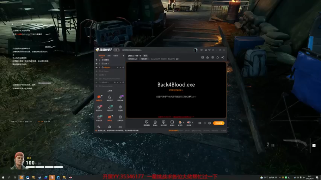
Task: Open the compass browser tool
Action: click(120, 108)
